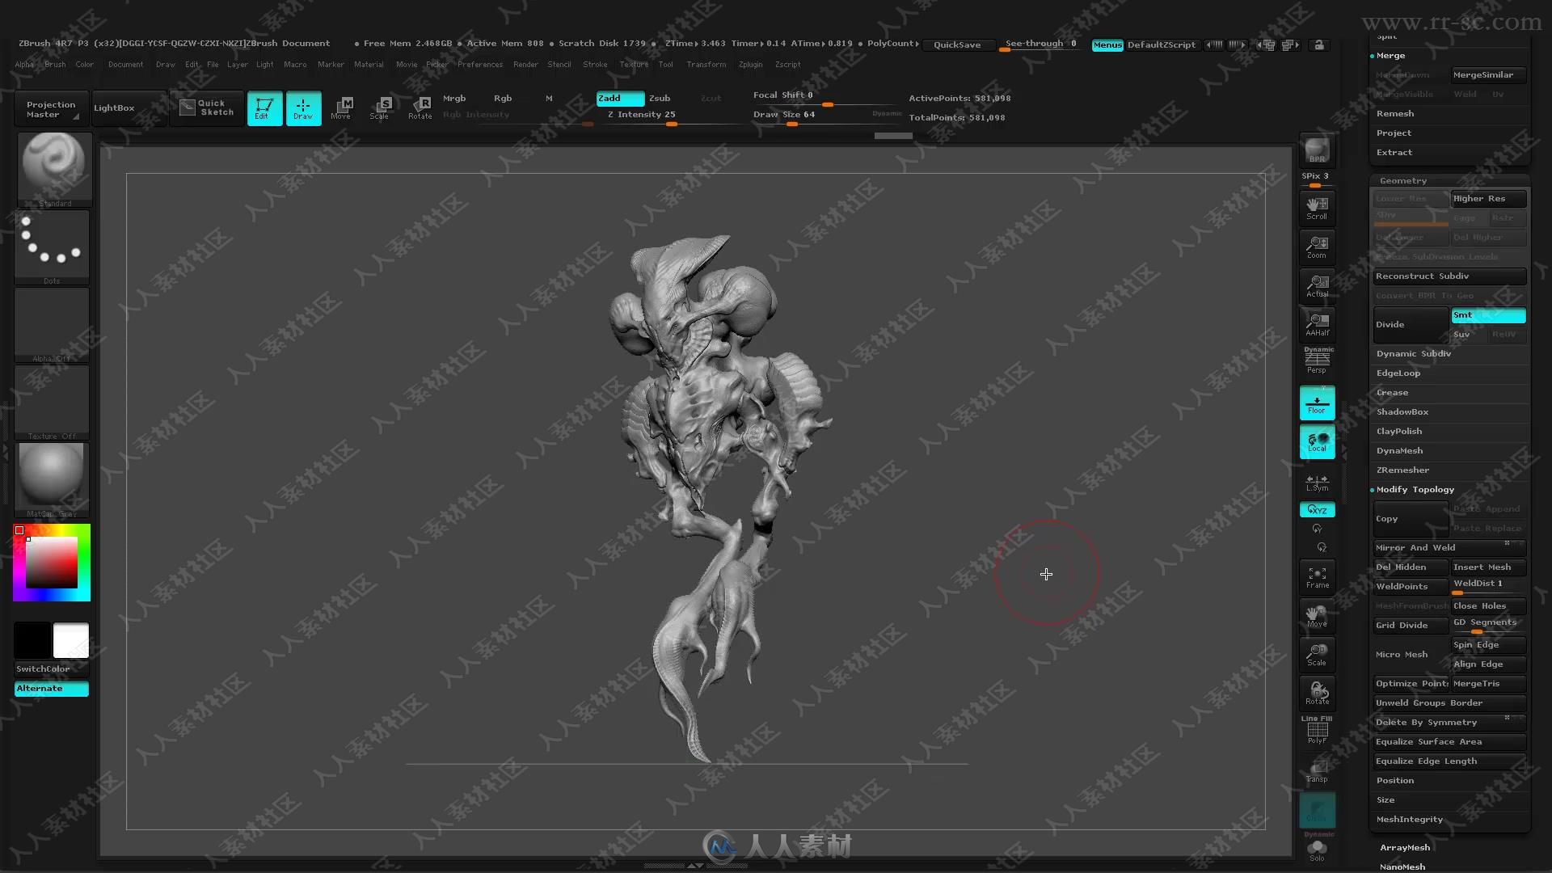Viewport: 1552px width, 873px height.
Task: Toggle Rgb color painting mode
Action: click(x=502, y=98)
